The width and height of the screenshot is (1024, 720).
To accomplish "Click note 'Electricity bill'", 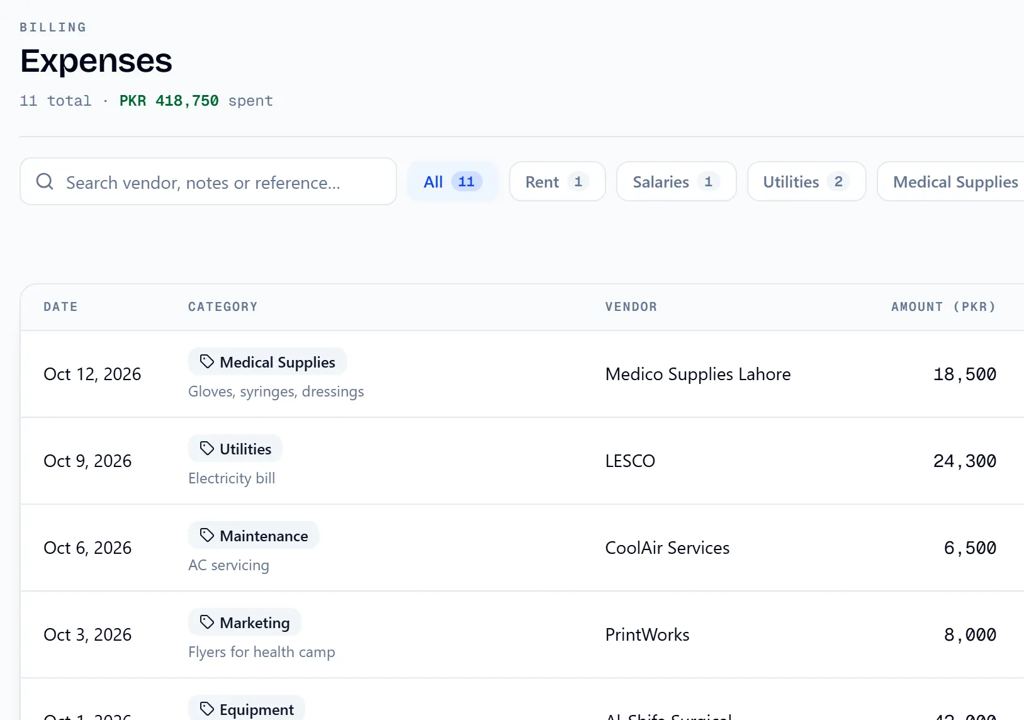I will pyautogui.click(x=232, y=478).
